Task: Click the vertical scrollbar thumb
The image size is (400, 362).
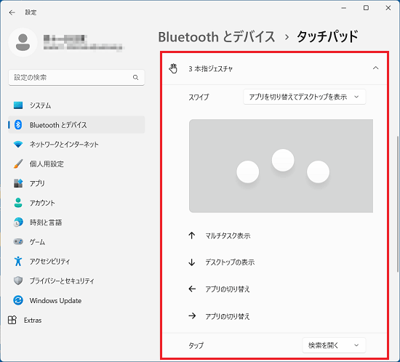Action: click(397, 204)
